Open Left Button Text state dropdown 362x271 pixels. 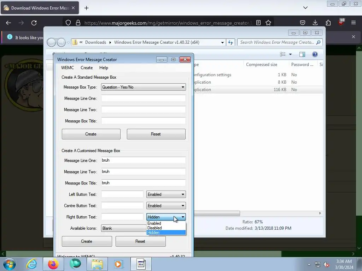pos(166,194)
